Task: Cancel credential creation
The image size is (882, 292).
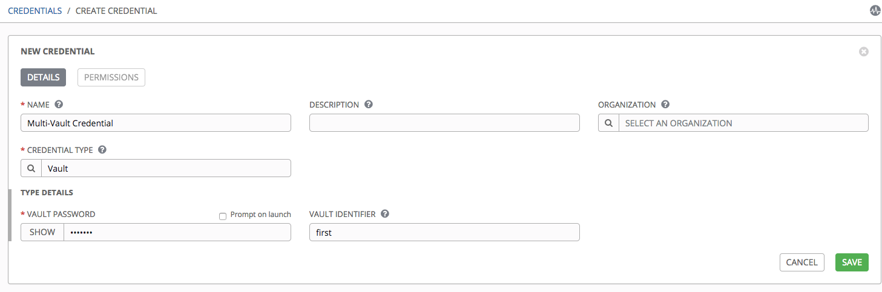Action: [801, 262]
